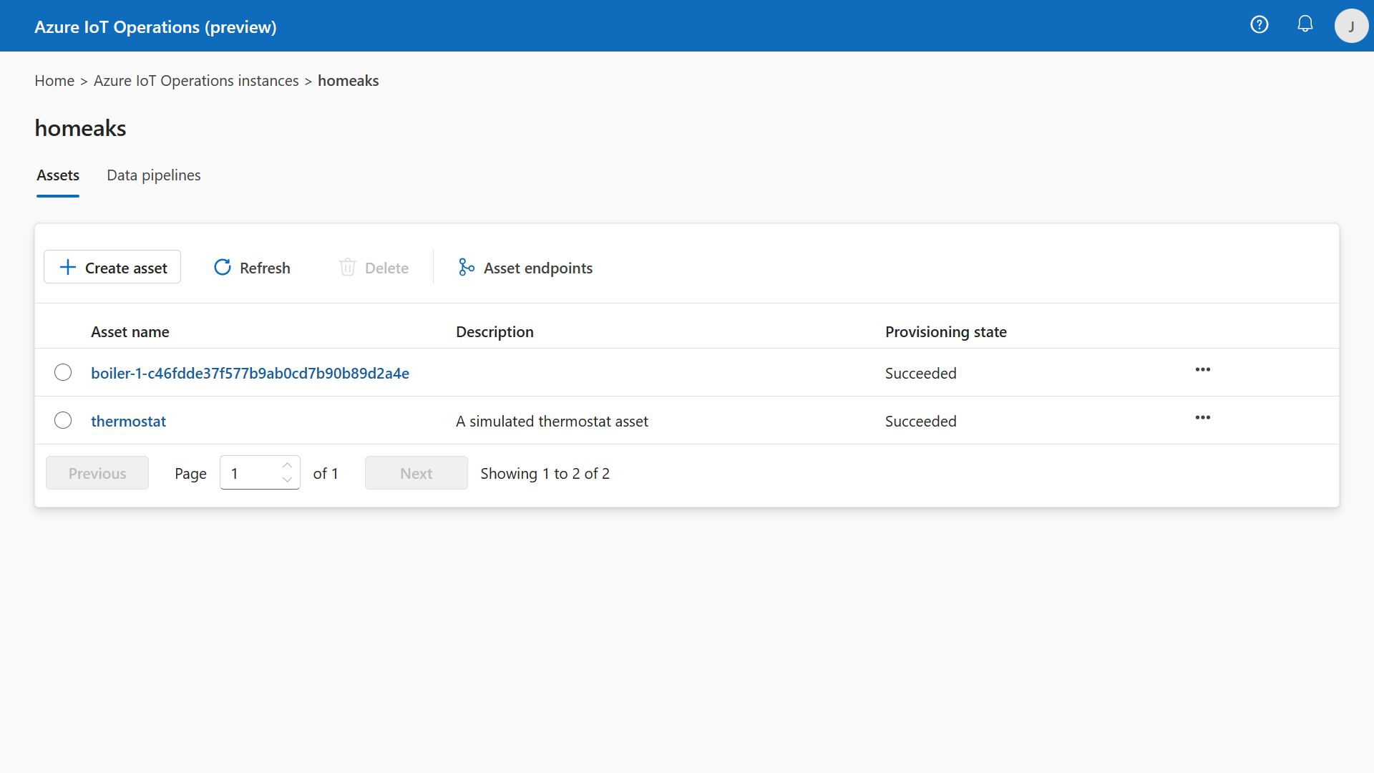Screen dimensions: 1374x773
Task: Click the Provisioning state column header
Action: tap(946, 331)
